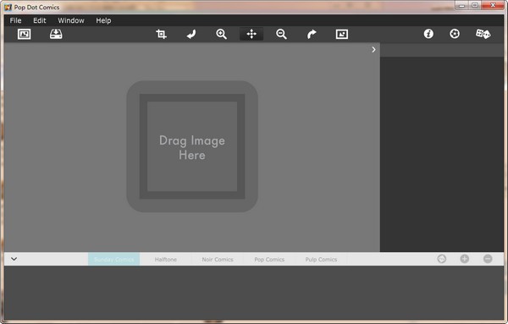Click the Pop Dot Comics title bar app icon
The image size is (508, 324).
click(x=8, y=7)
